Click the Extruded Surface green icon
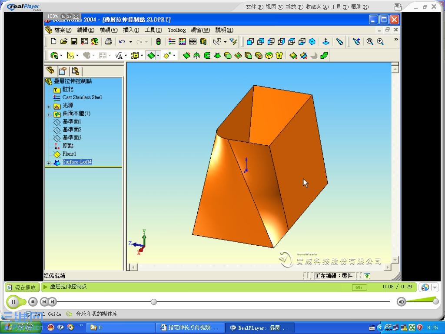The width and height of the screenshot is (445, 334). (186, 55)
